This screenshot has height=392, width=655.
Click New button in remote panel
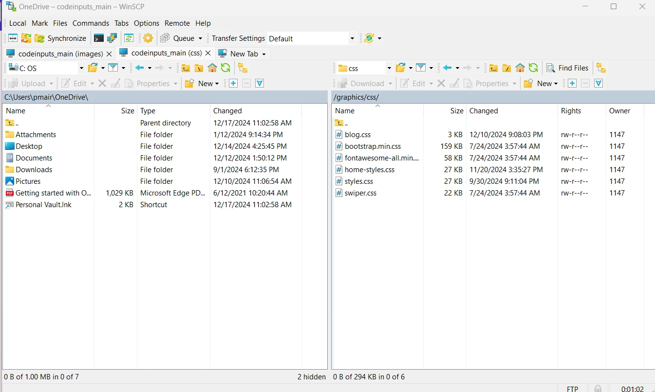click(x=541, y=83)
